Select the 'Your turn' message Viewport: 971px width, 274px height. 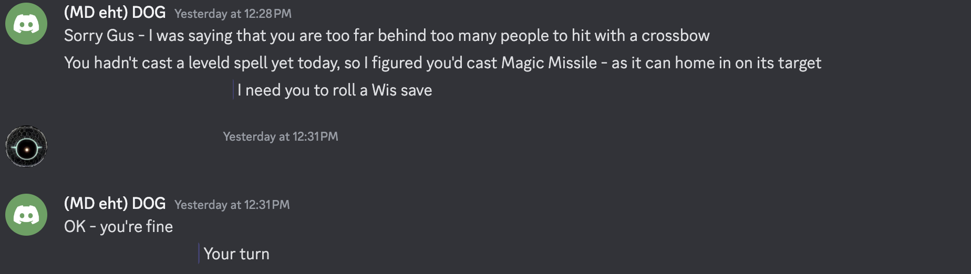point(236,254)
